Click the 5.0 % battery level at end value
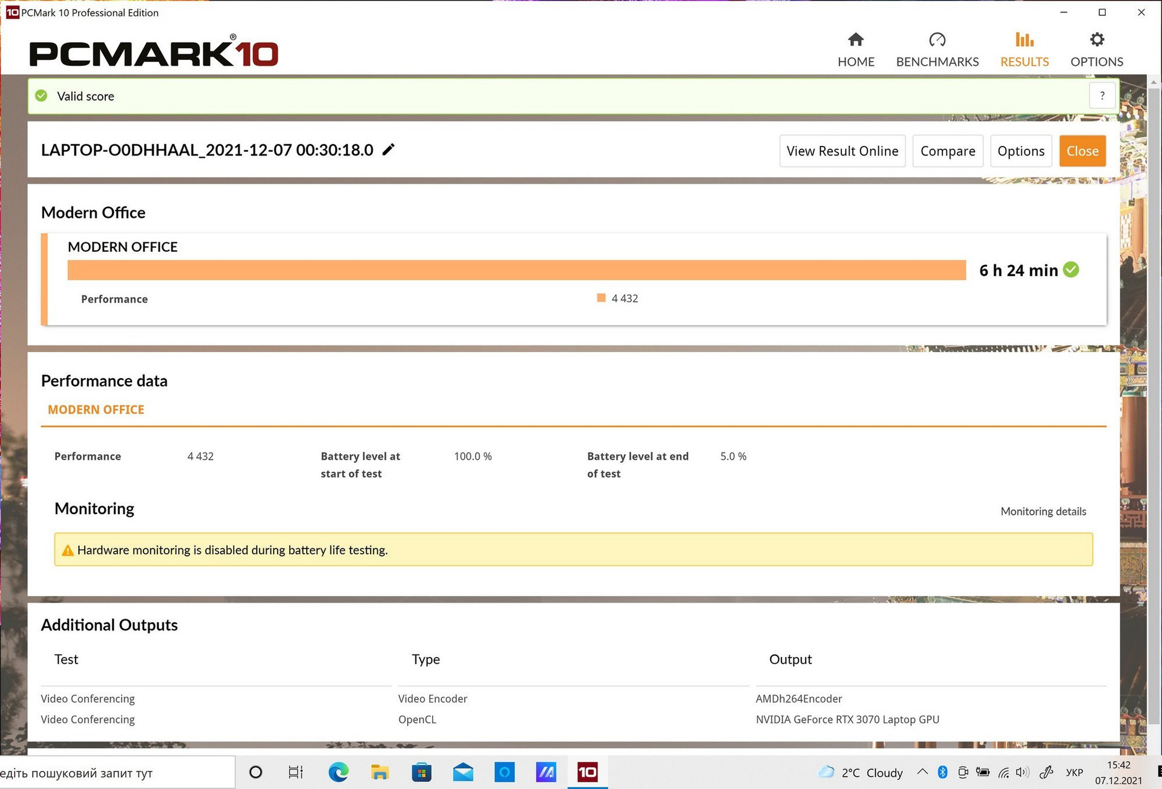Screen dimensions: 1162x789 point(733,456)
